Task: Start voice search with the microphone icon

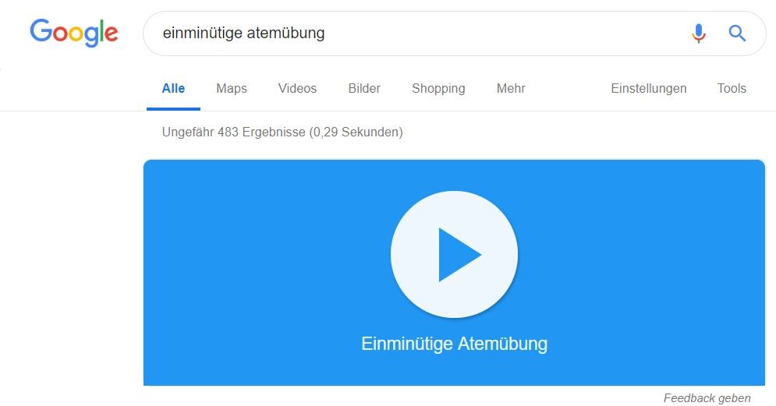Action: pyautogui.click(x=698, y=34)
